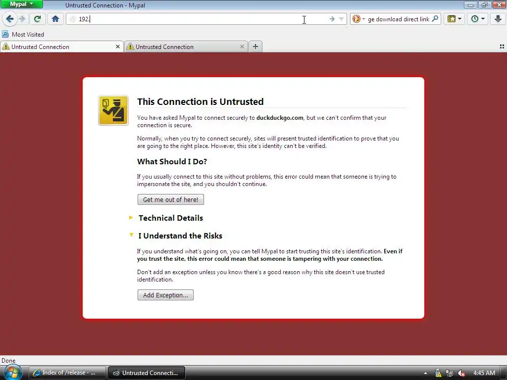Click the 'What Should I Do?' heading
Image resolution: width=507 pixels, height=380 pixels.
[x=172, y=162]
